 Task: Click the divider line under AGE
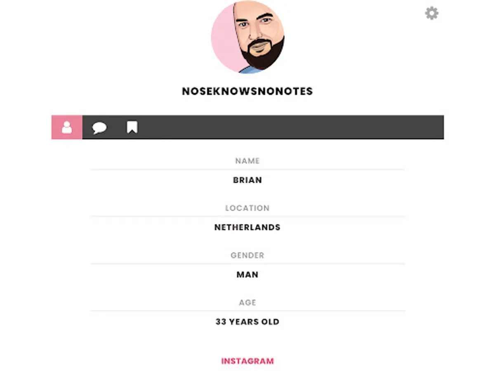[x=247, y=311]
